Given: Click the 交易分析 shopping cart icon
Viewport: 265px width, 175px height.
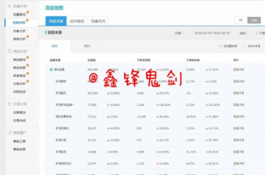Looking at the screenshot, I should click(10, 104).
